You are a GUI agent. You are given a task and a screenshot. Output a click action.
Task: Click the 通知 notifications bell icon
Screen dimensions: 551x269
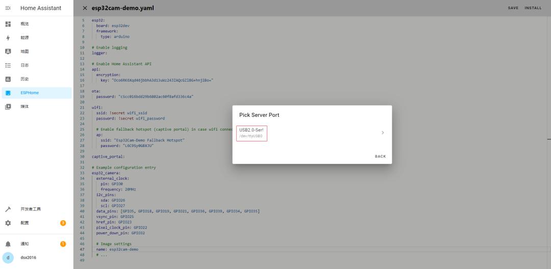8,244
